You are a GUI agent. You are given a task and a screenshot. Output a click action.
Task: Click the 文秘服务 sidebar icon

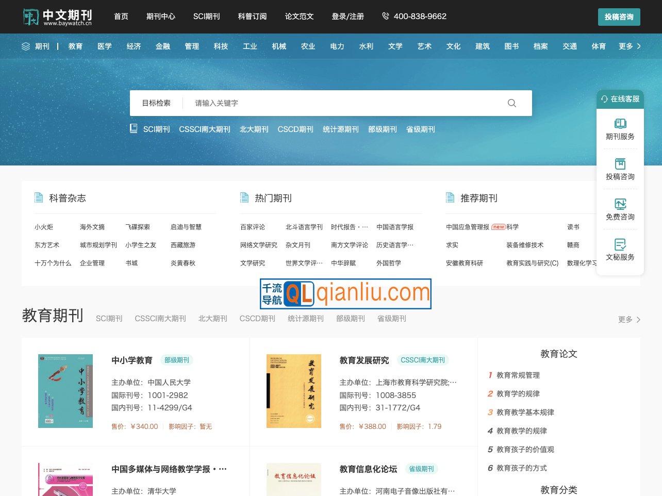tap(620, 244)
